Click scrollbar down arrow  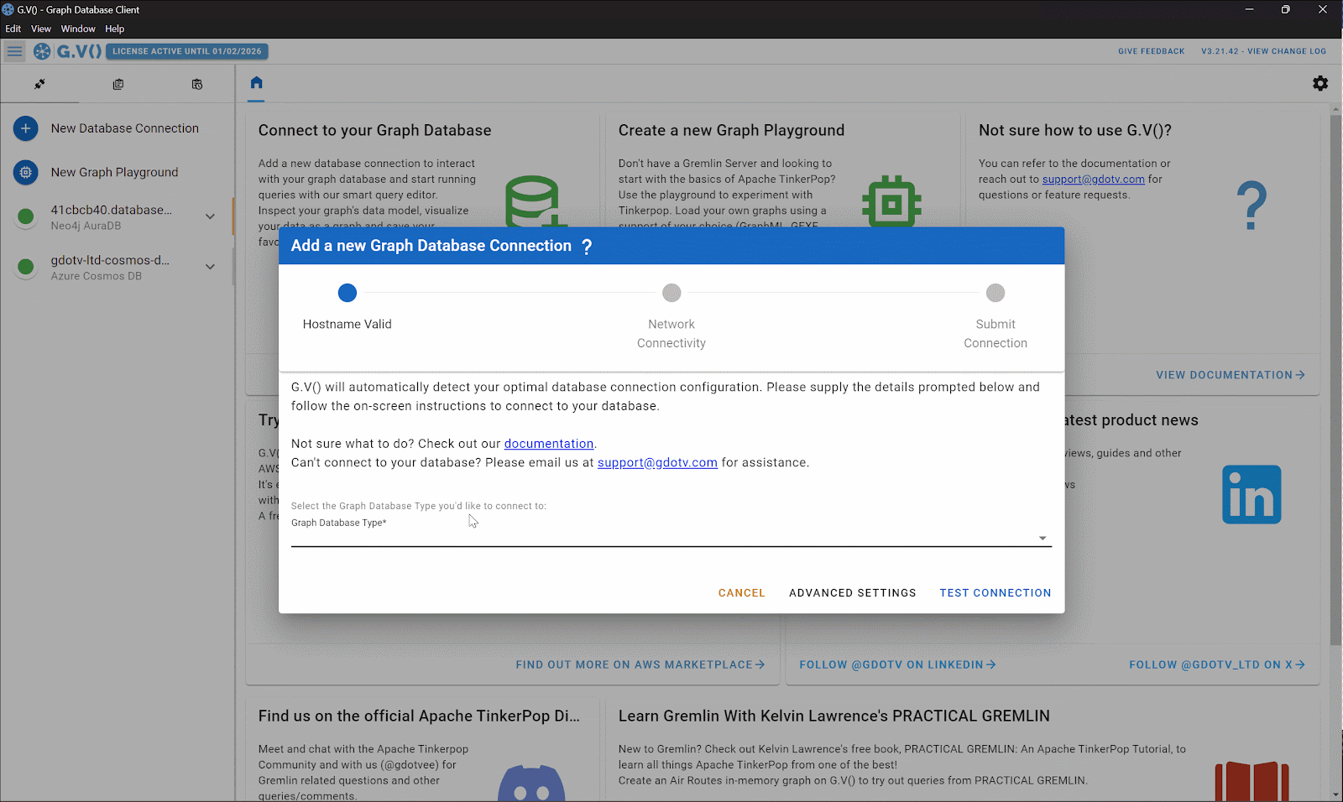(x=1335, y=794)
